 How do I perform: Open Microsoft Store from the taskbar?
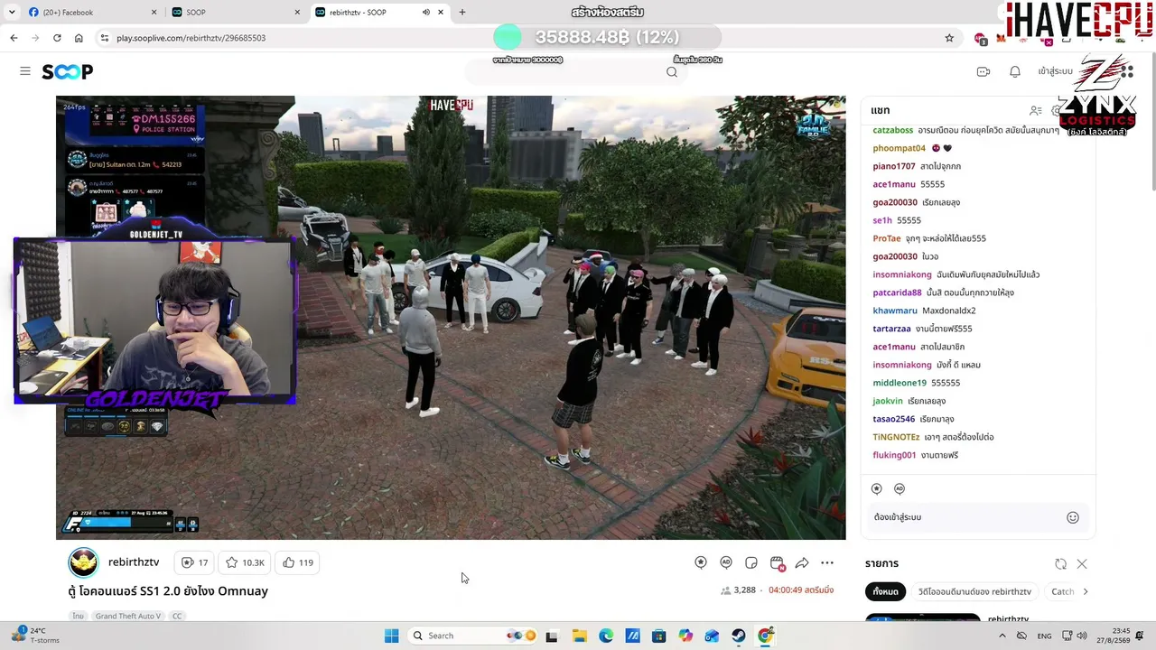click(658, 636)
